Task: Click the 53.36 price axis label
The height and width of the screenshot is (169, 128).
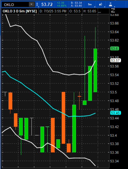Action: coord(114,152)
